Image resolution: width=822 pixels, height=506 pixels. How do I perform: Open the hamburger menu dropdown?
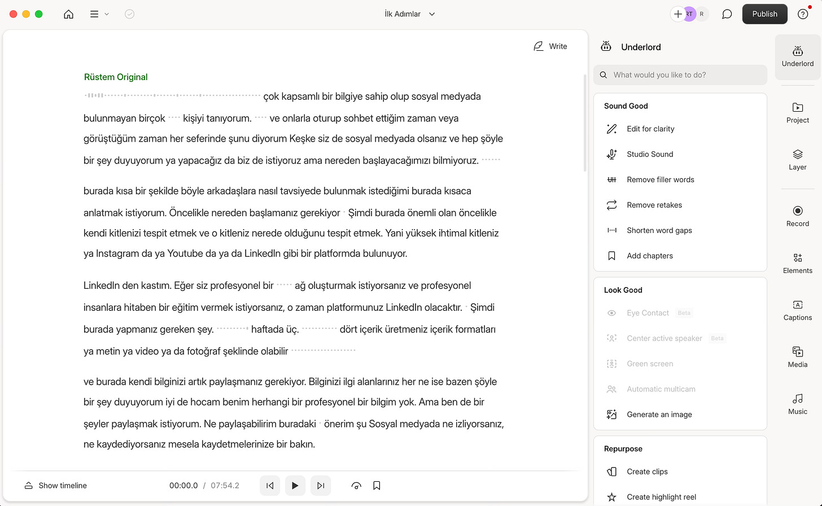pyautogui.click(x=99, y=14)
